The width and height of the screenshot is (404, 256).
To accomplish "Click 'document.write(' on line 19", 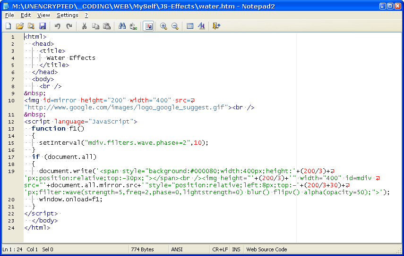I will pos(68,171).
